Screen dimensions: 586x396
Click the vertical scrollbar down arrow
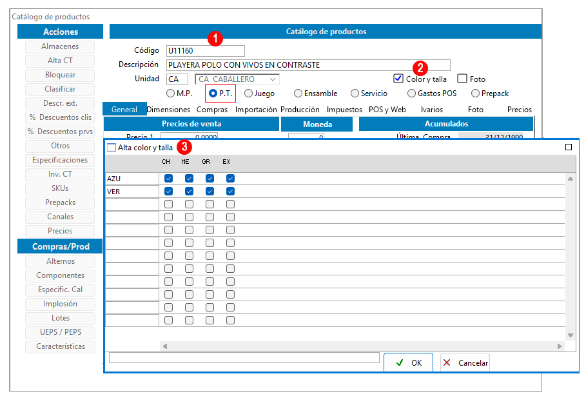pyautogui.click(x=571, y=335)
